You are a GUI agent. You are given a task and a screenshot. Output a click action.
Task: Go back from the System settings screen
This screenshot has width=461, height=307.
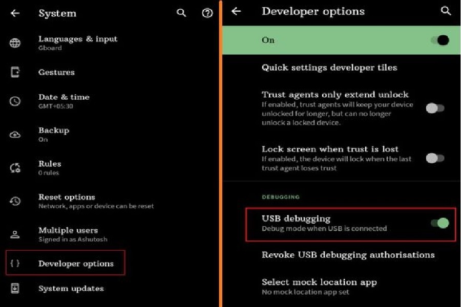[15, 13]
